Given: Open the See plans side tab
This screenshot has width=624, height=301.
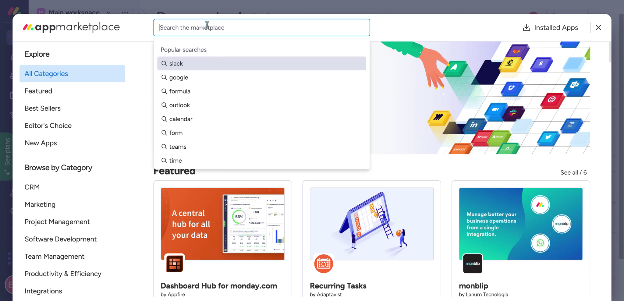Looking at the screenshot, I should click(x=7, y=157).
